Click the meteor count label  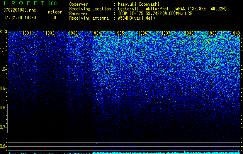55,12
